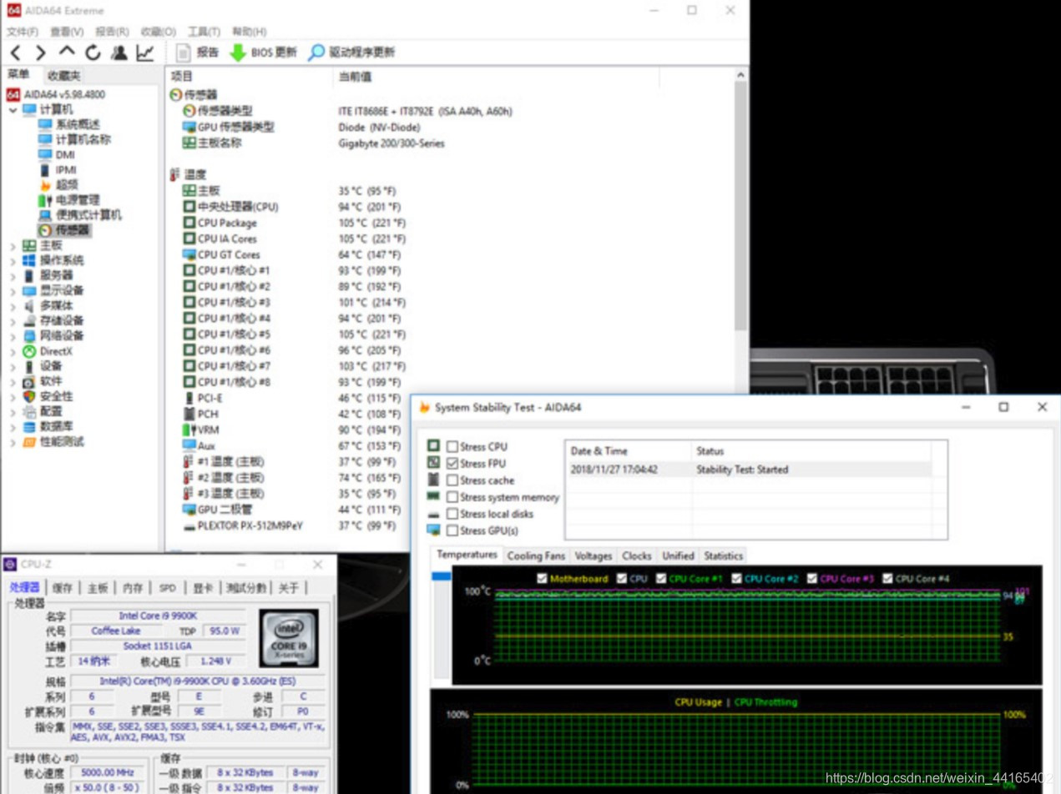Click the 报告 report button
1061x794 pixels.
(198, 53)
